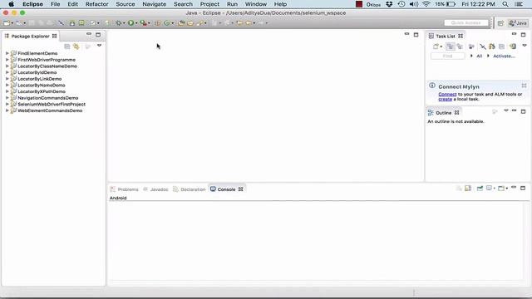Click the Hide Completed Tasks icon

click(x=483, y=47)
